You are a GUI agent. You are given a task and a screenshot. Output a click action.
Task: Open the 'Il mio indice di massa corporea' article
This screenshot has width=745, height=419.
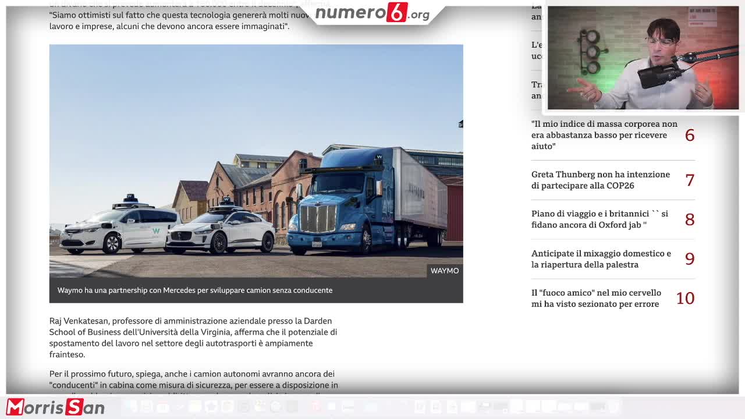coord(604,135)
